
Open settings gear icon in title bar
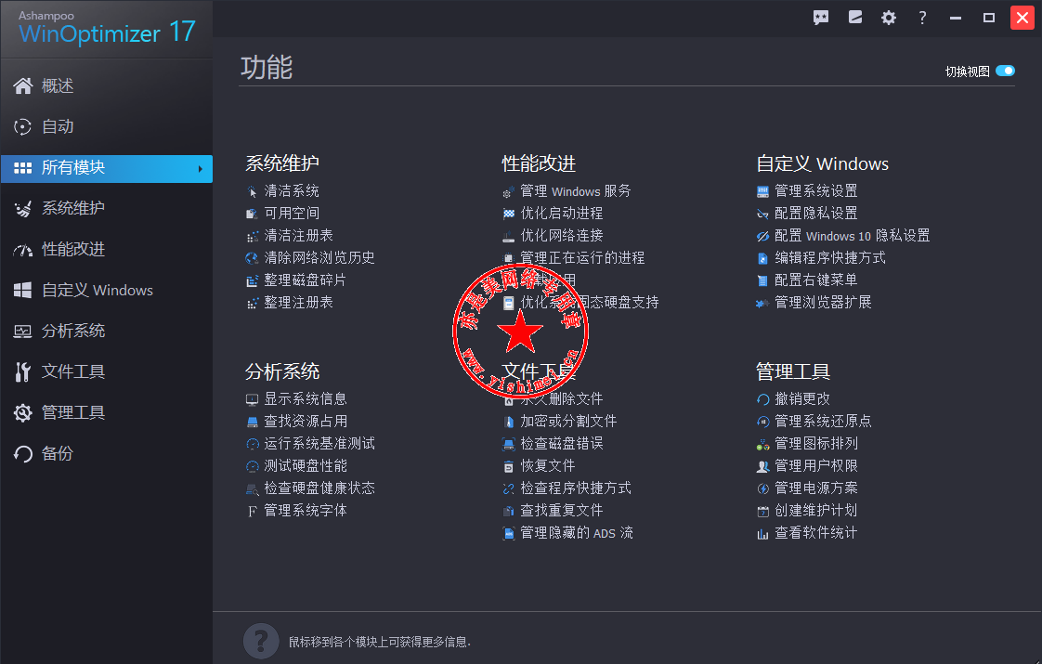[889, 18]
